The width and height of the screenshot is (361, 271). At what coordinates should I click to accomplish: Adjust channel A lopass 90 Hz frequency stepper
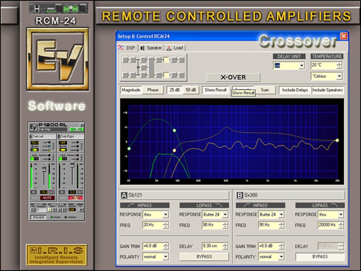tap(225, 225)
